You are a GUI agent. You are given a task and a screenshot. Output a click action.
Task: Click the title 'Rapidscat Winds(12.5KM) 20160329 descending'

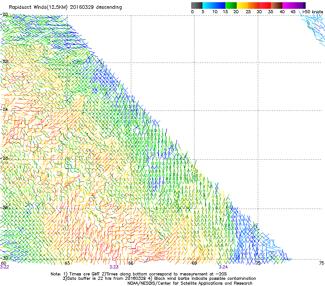[x=65, y=7]
